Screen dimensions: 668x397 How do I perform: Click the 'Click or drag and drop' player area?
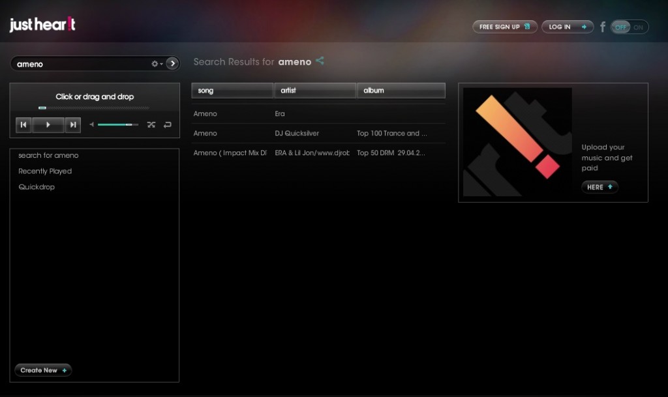point(95,96)
